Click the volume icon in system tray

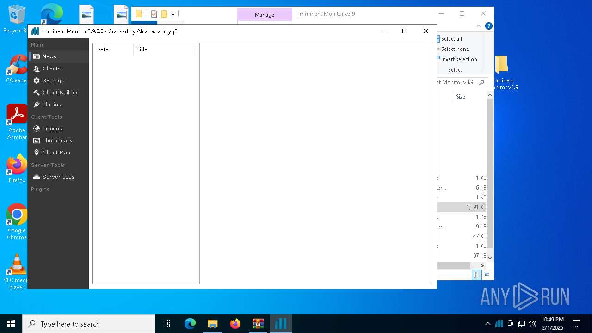[x=532, y=324]
